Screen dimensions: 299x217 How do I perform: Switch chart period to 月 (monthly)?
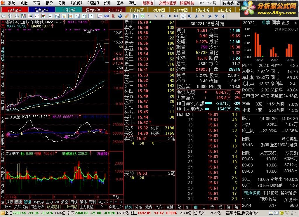pyautogui.click(x=196, y=16)
